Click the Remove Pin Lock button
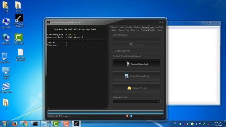The width and height of the screenshot is (226, 127). tap(137, 88)
